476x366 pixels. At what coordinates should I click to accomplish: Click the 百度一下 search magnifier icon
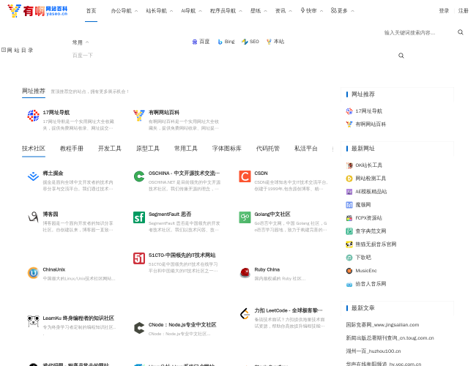pyautogui.click(x=401, y=56)
